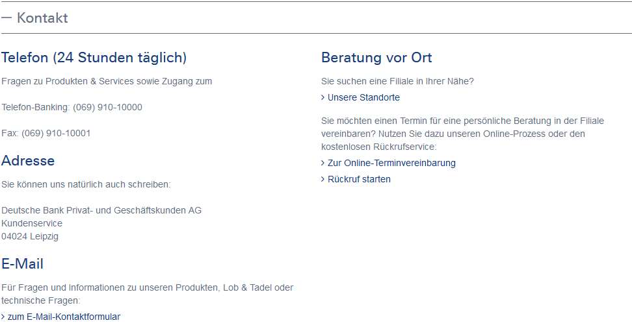Click the technische Fragen text line
This screenshot has width=632, height=327.
41,300
